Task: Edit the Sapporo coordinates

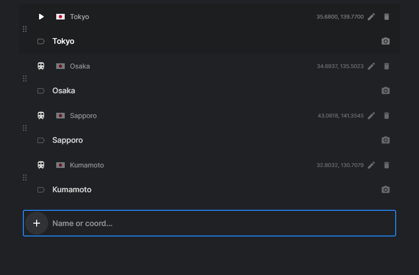Action: [x=371, y=116]
